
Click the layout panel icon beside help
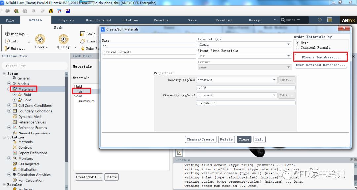click(x=329, y=20)
